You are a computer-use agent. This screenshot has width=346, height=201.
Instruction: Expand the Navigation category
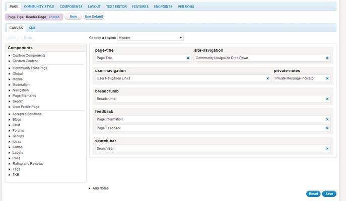[x=10, y=90]
